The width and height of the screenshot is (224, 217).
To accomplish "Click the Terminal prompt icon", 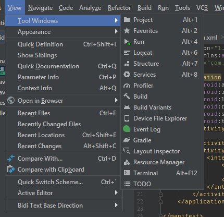I will coord(127,173).
